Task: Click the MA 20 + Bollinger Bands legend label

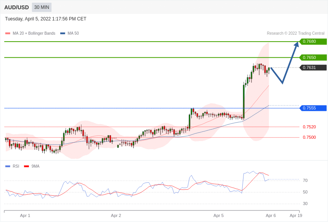Action: coord(34,33)
